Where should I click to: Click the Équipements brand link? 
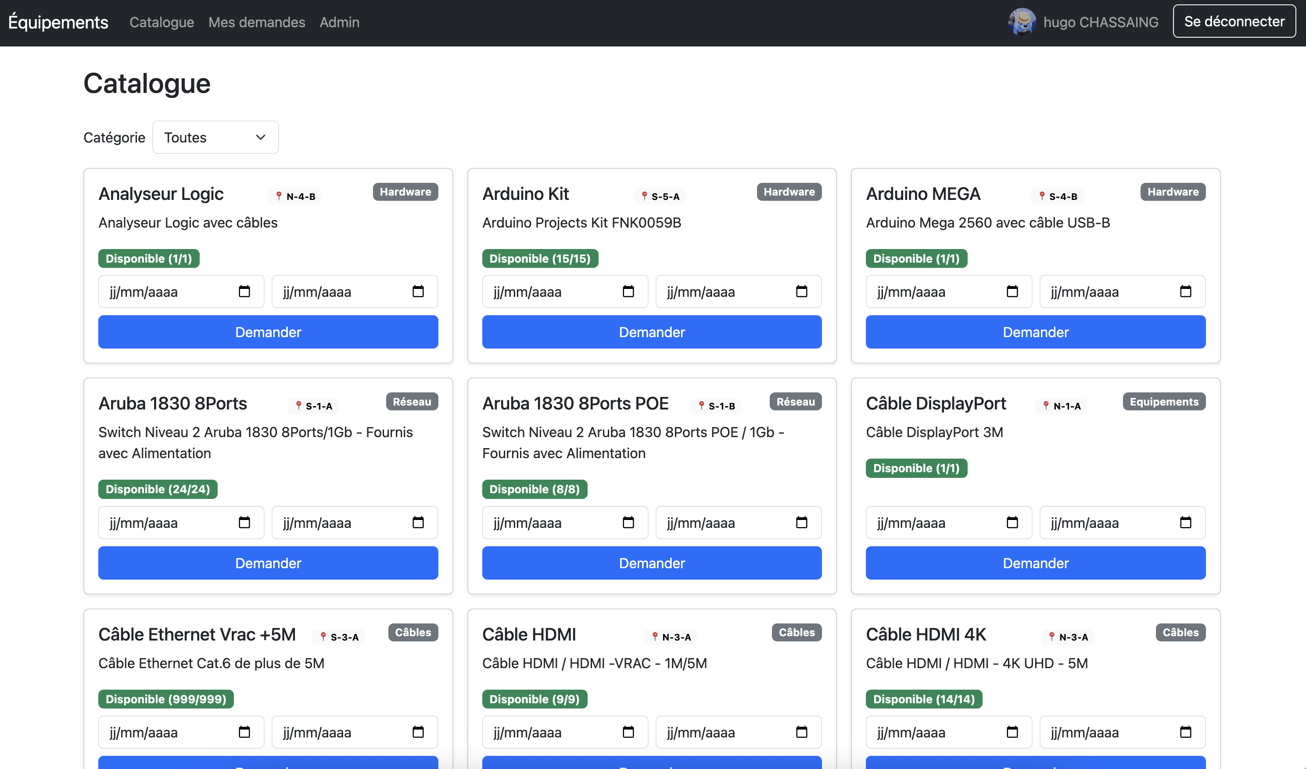[58, 22]
